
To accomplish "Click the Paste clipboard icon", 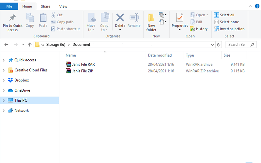I will (x=43, y=18).
